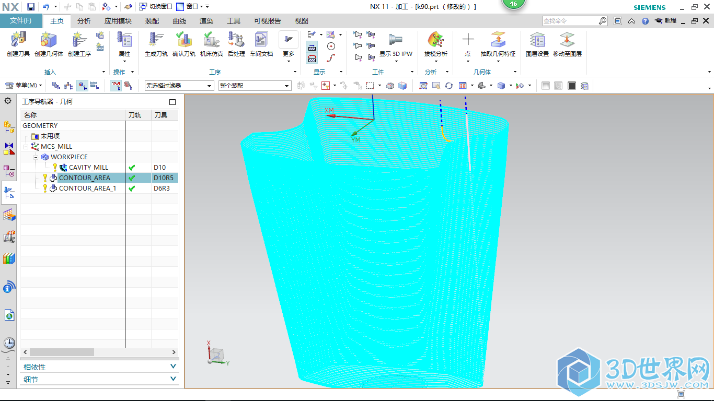The height and width of the screenshot is (401, 714).
Task: Click the Tool (刀具) column header
Action: tap(164, 115)
